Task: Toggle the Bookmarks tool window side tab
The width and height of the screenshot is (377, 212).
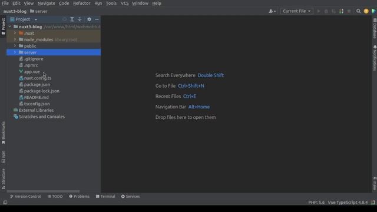Action: coord(3,133)
